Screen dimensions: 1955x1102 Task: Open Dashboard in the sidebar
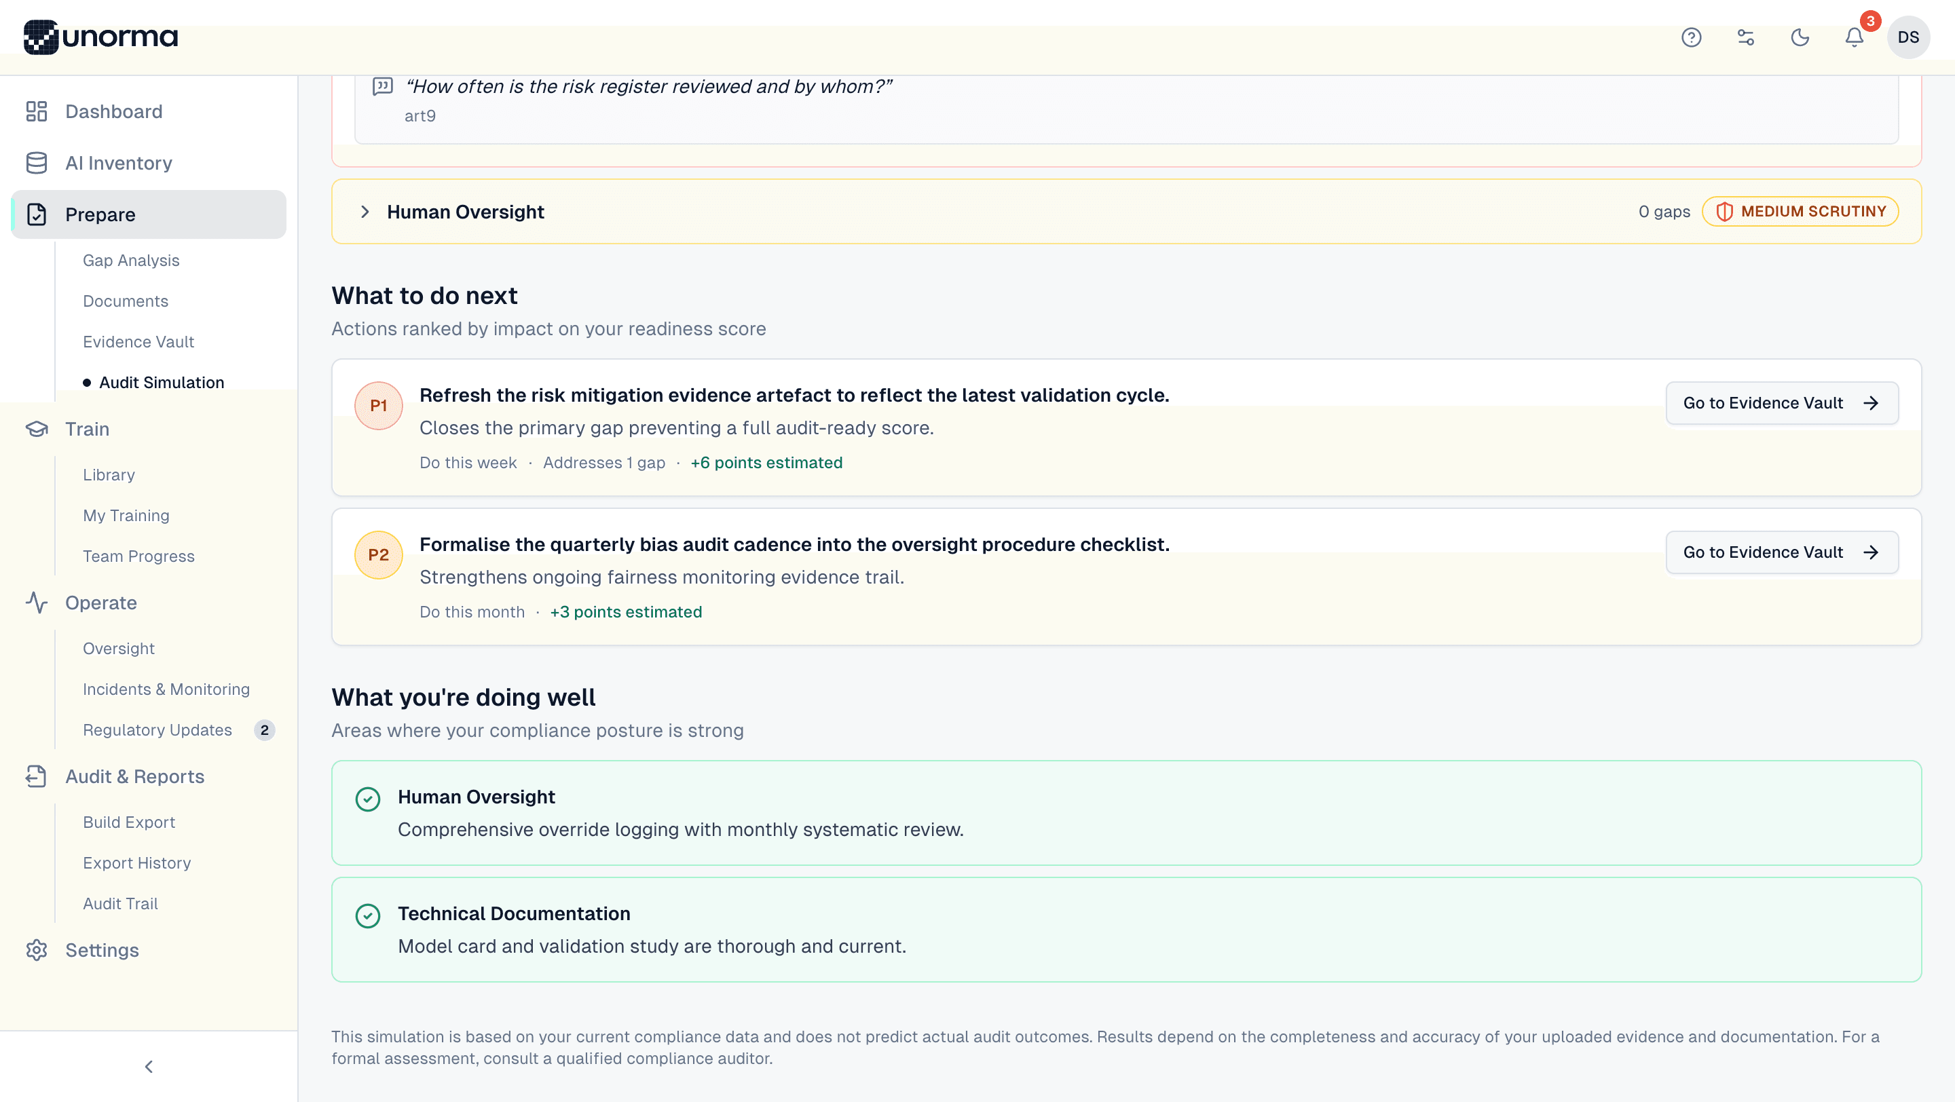click(x=149, y=111)
